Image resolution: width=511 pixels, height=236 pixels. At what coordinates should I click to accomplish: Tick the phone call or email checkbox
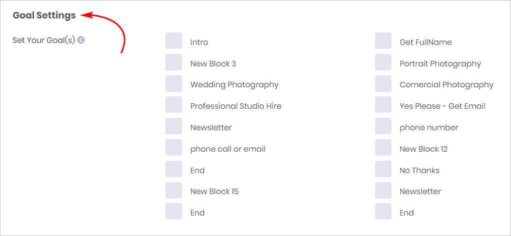tap(173, 148)
